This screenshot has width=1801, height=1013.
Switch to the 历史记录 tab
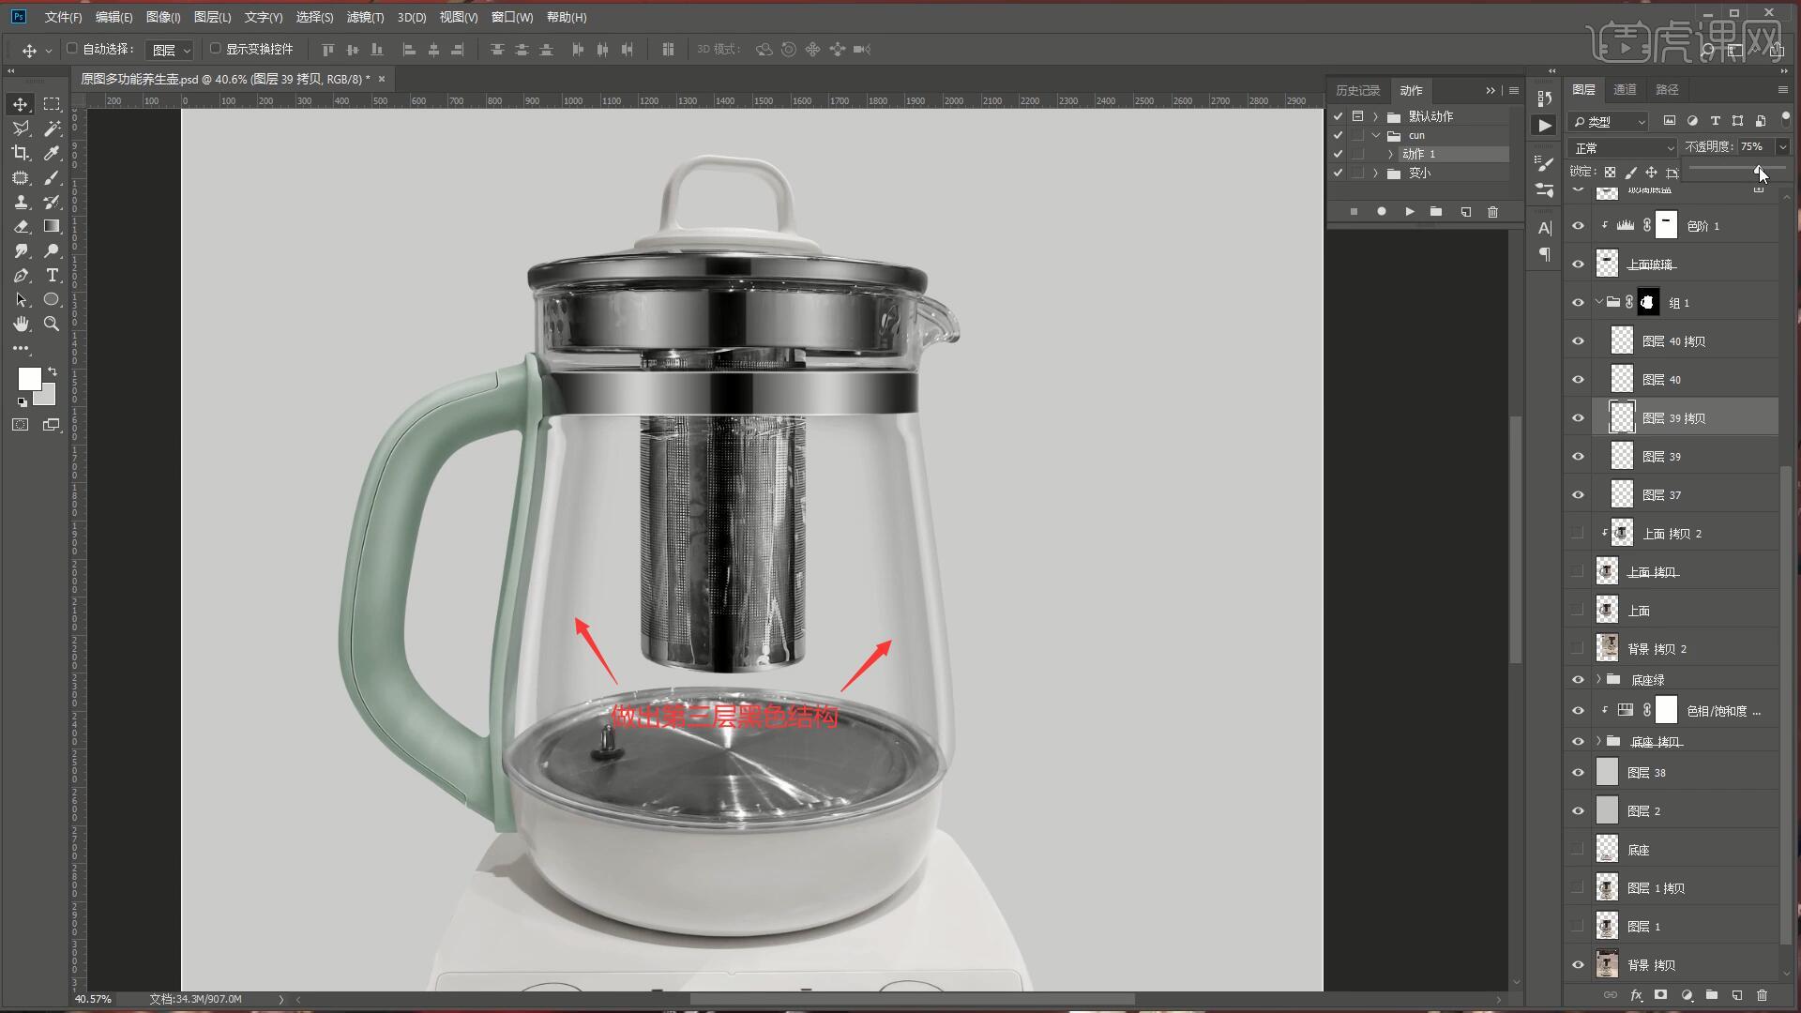coord(1357,90)
